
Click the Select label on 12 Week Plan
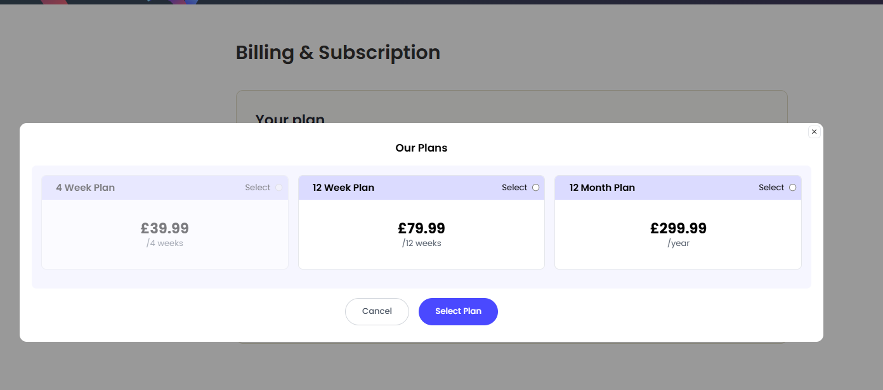[x=514, y=188]
